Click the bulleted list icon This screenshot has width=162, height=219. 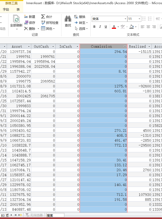tap(144, 19)
